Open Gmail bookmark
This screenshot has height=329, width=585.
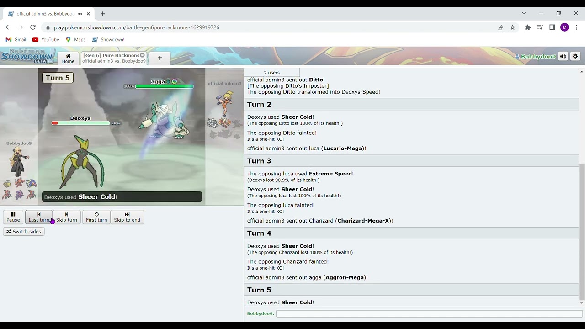click(x=16, y=40)
